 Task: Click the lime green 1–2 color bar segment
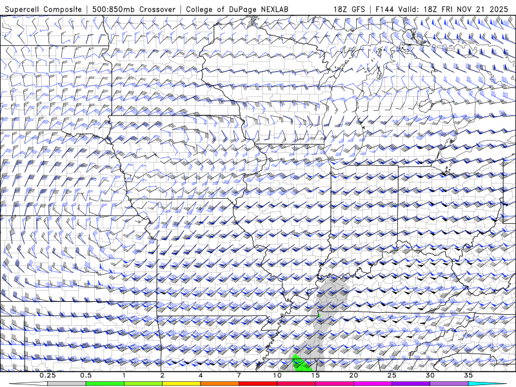click(143, 384)
